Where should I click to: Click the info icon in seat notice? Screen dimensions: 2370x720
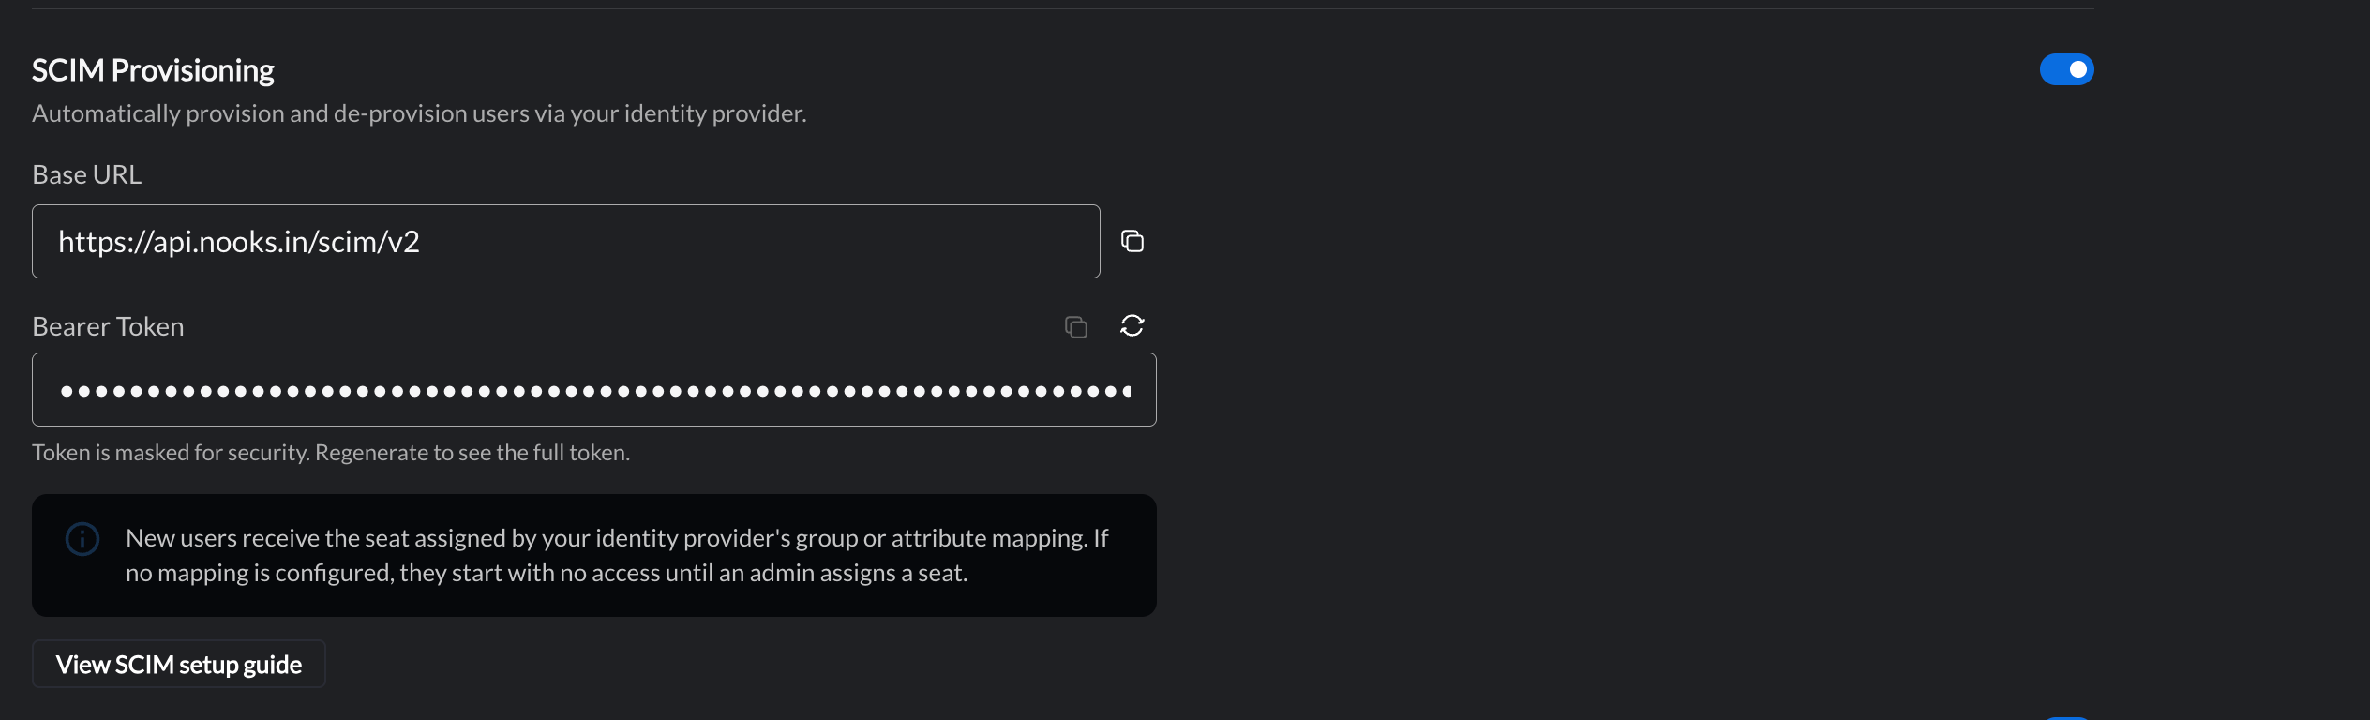(82, 539)
